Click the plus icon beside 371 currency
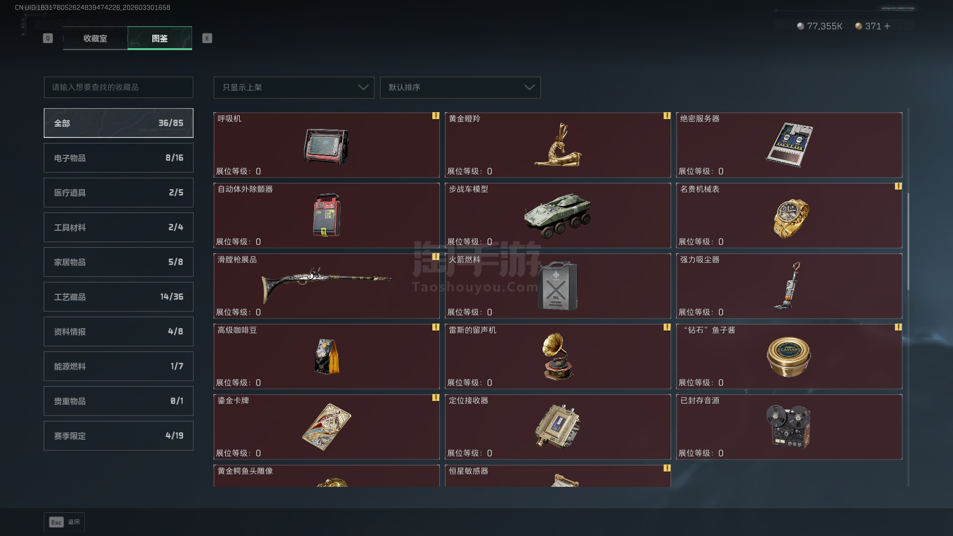The width and height of the screenshot is (953, 536). (887, 26)
